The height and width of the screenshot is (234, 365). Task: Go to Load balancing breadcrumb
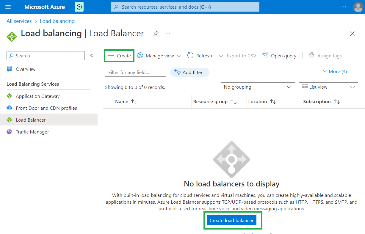tap(57, 21)
